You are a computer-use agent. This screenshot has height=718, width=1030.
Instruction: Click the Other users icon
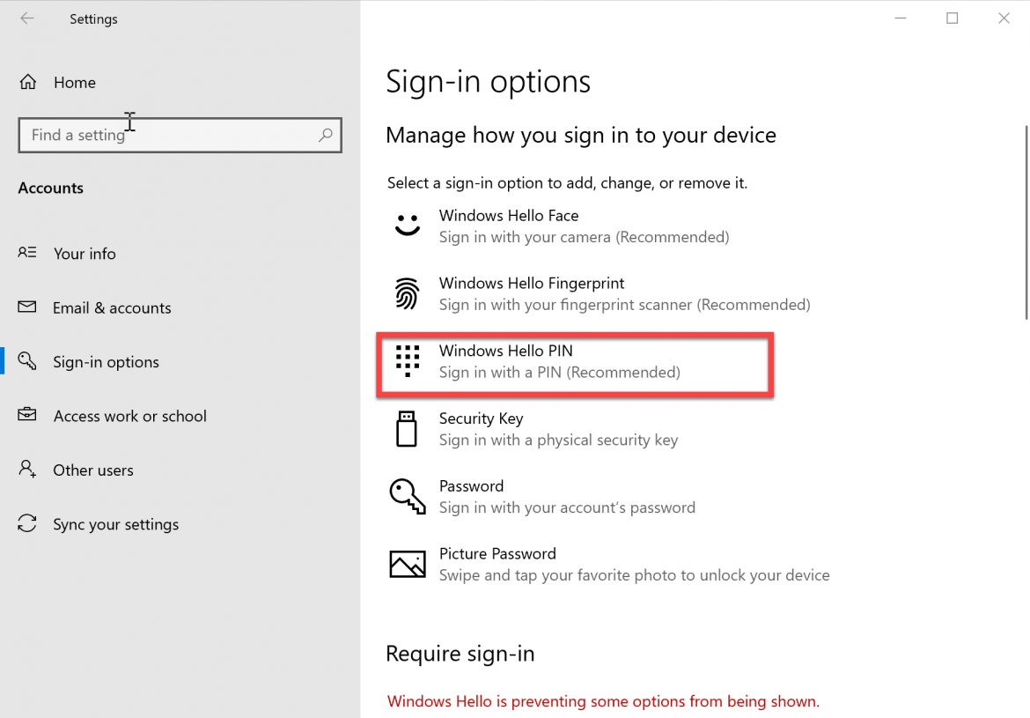pos(26,470)
